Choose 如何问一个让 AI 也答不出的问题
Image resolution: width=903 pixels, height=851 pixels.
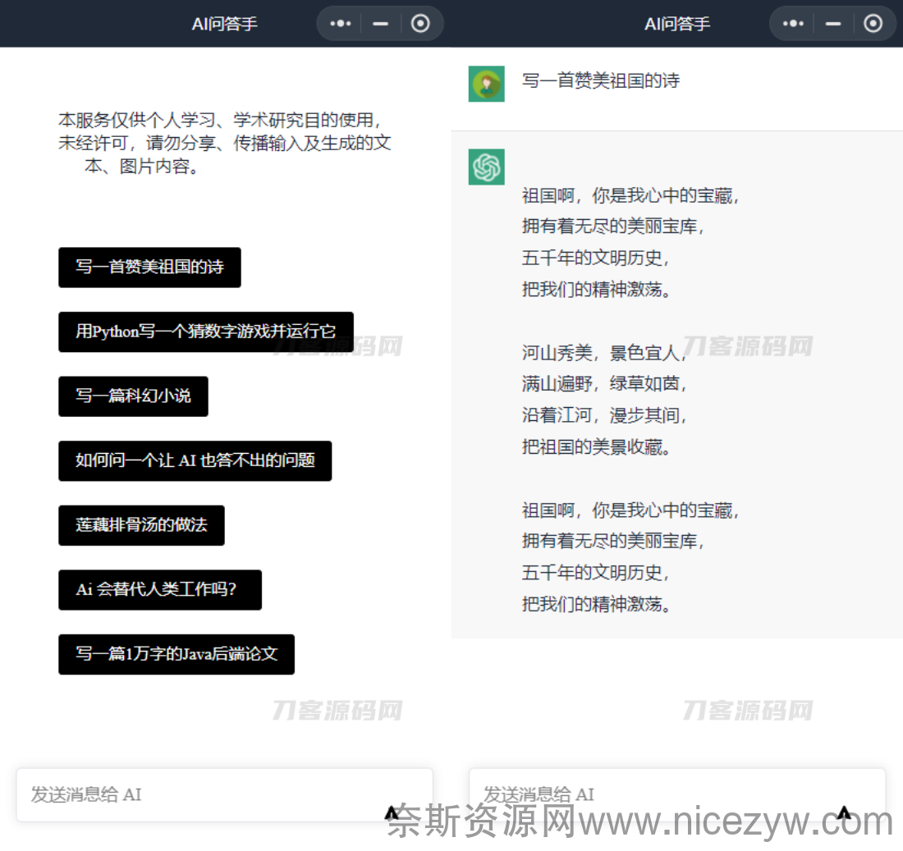[x=195, y=460]
